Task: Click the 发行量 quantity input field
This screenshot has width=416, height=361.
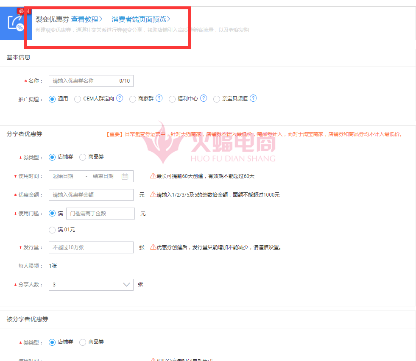Action: point(91,247)
